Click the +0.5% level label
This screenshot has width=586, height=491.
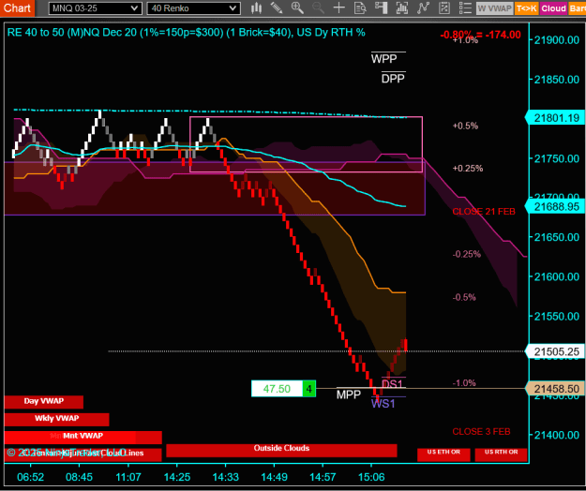(x=465, y=126)
